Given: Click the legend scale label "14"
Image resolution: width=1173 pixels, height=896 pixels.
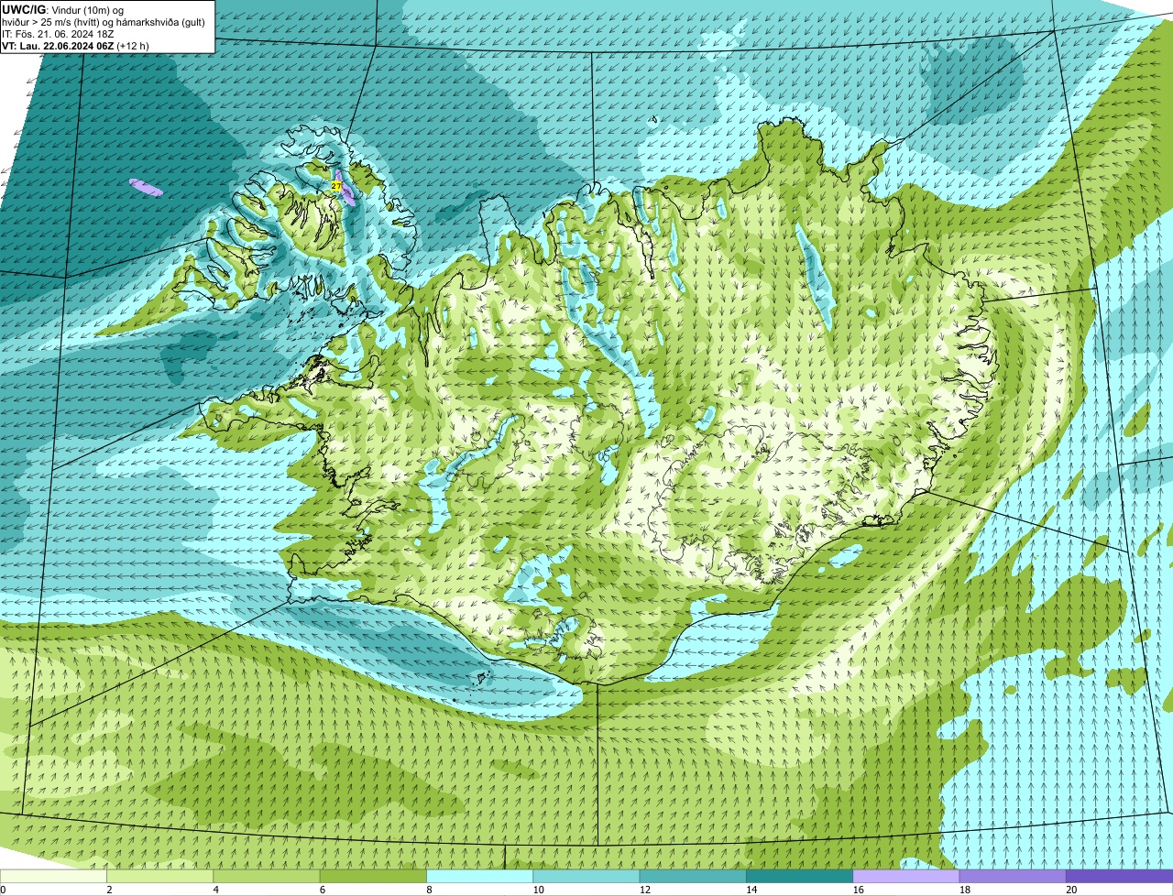Looking at the screenshot, I should (751, 890).
